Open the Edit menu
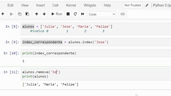The image size is (171, 96). tap(10, 5)
